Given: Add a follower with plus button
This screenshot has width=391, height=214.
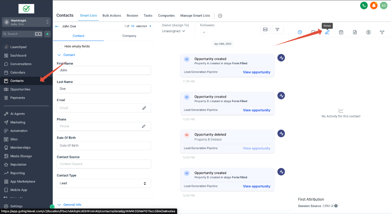Looking at the screenshot, I should coord(204,33).
